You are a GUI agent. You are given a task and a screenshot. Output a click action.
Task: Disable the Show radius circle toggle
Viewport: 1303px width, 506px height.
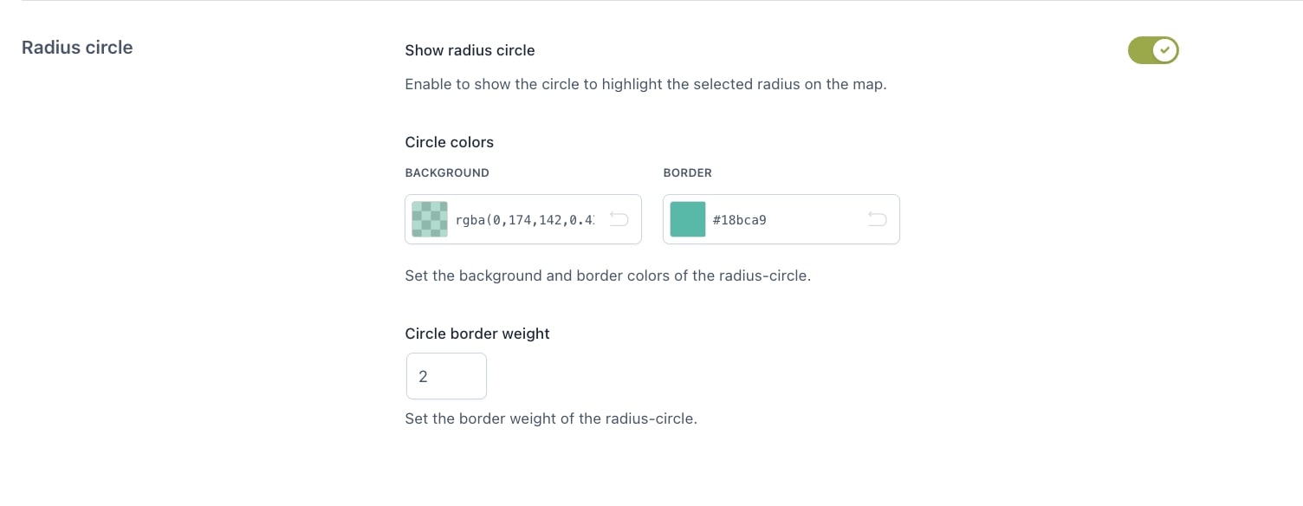click(x=1152, y=50)
